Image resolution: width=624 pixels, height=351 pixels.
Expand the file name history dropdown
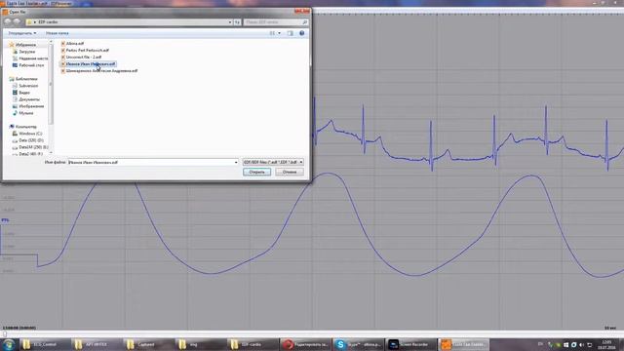pyautogui.click(x=236, y=162)
